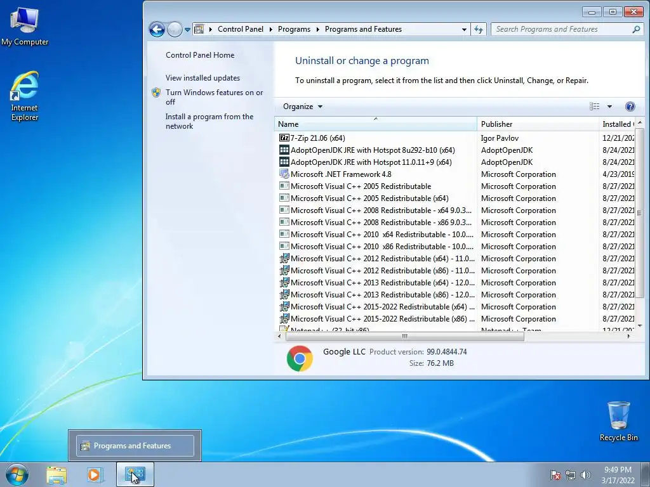The width and height of the screenshot is (650, 487).
Task: Sort list by Name column header
Action: tap(376, 124)
